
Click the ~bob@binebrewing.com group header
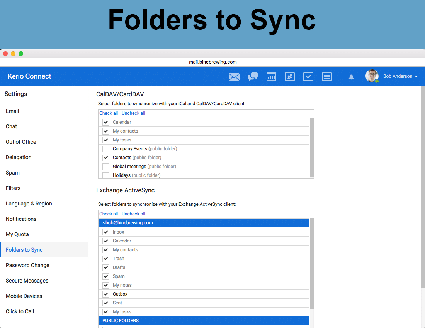click(x=204, y=223)
